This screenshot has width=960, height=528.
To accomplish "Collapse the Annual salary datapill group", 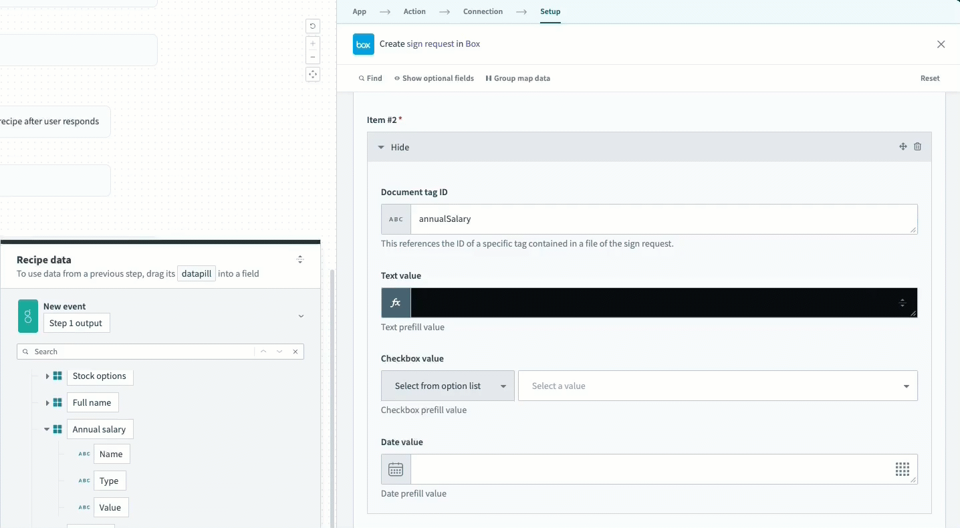I will 47,429.
